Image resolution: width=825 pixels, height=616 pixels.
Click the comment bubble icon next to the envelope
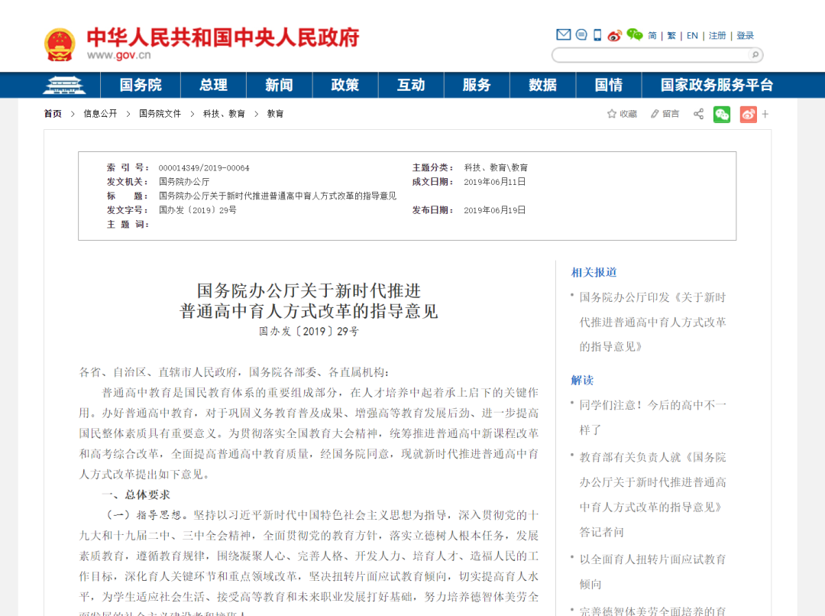pyautogui.click(x=581, y=34)
